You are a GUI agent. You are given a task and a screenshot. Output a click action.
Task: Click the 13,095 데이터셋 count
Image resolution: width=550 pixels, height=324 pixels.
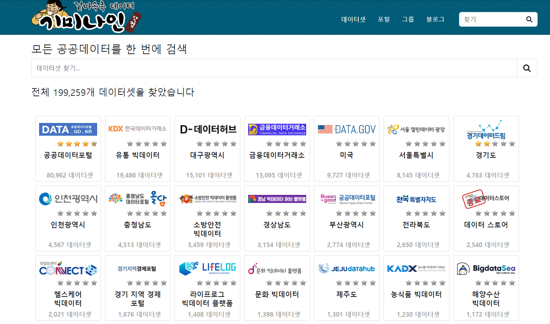[279, 175]
